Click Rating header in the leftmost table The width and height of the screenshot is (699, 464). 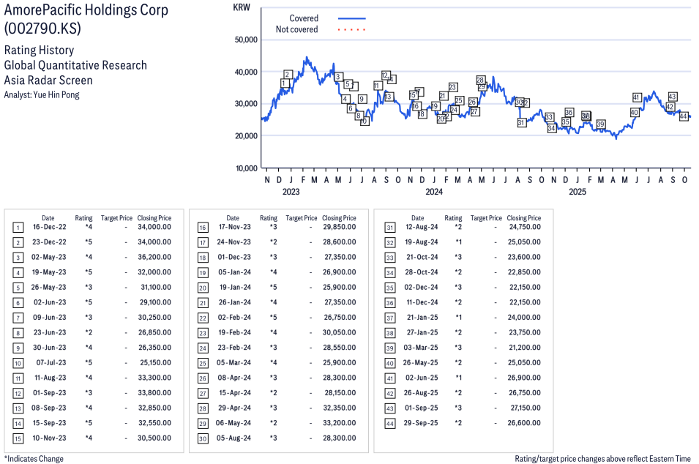pyautogui.click(x=83, y=218)
